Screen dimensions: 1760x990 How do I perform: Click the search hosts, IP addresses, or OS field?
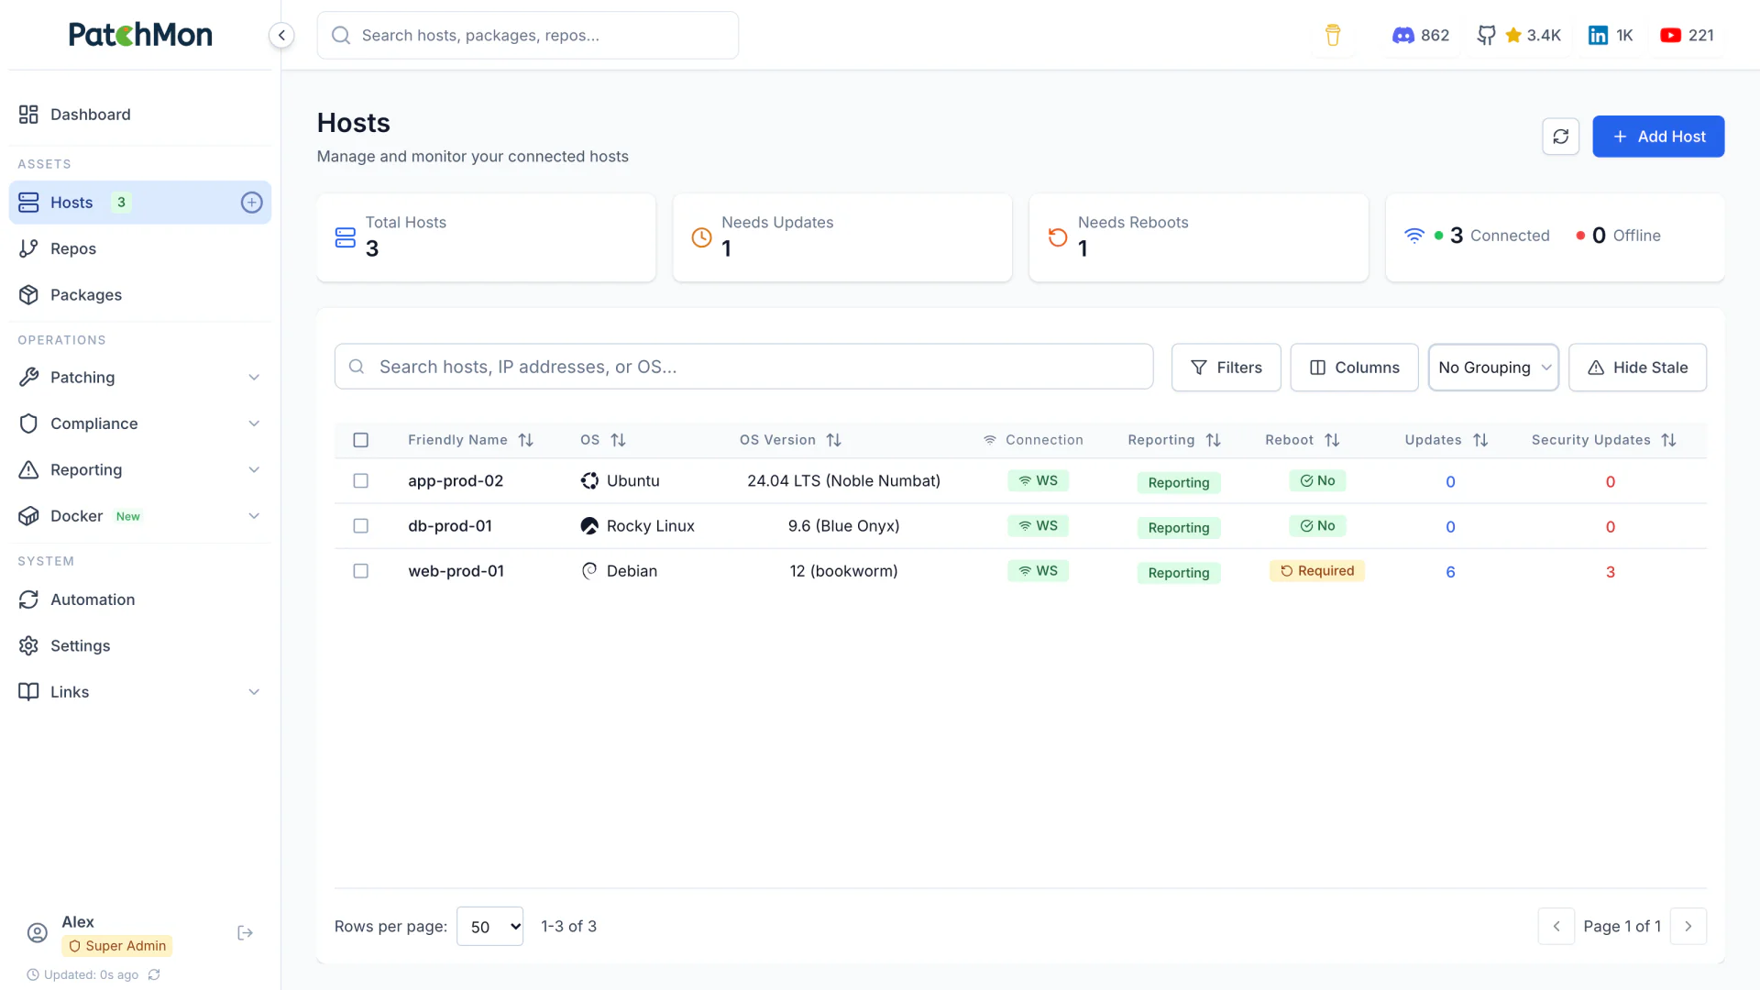pos(743,367)
